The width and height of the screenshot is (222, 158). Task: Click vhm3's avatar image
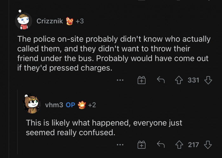tap(32, 104)
